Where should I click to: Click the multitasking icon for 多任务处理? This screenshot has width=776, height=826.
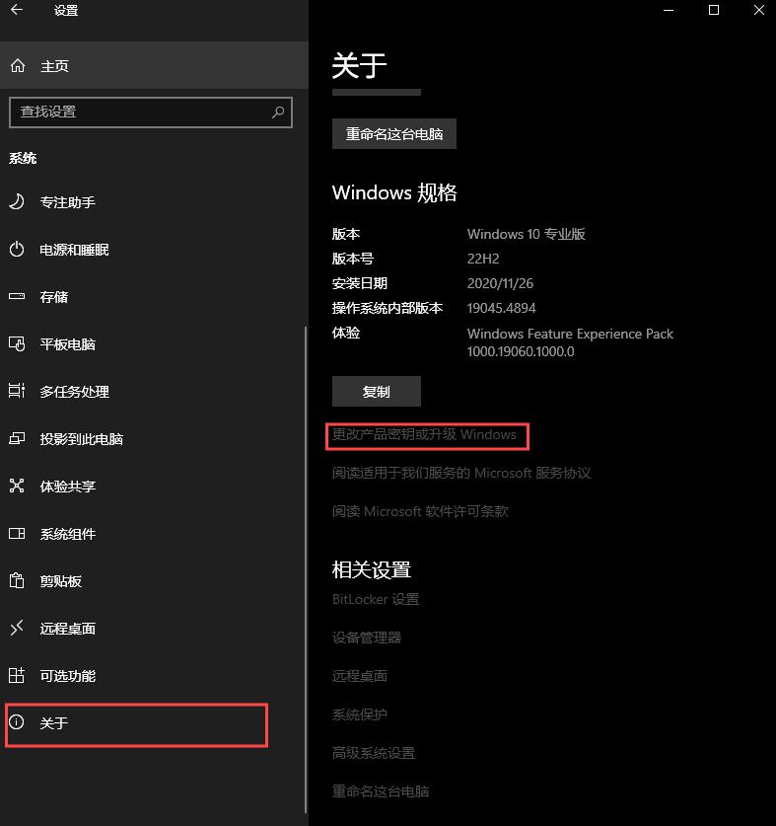click(17, 391)
